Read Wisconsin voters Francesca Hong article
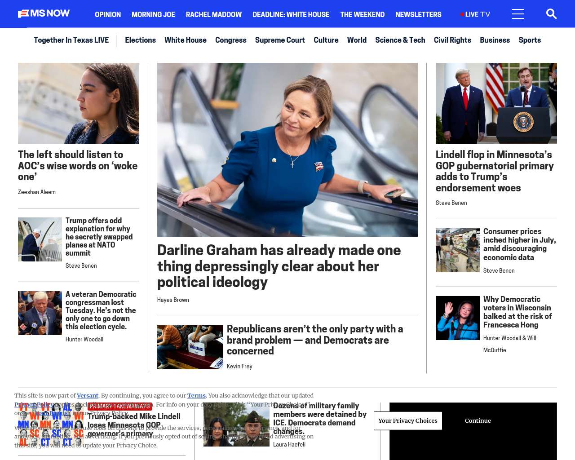Image resolution: width=575 pixels, height=460 pixels. coord(517,312)
